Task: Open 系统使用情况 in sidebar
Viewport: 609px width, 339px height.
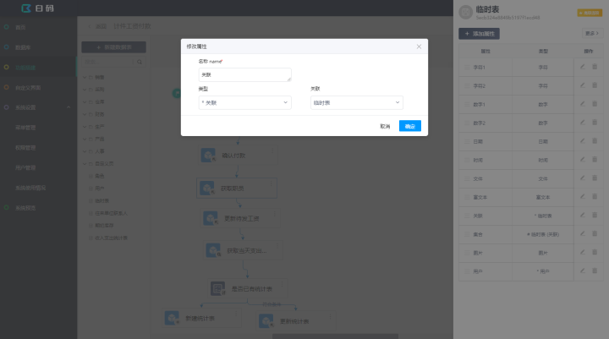Action: click(30, 188)
